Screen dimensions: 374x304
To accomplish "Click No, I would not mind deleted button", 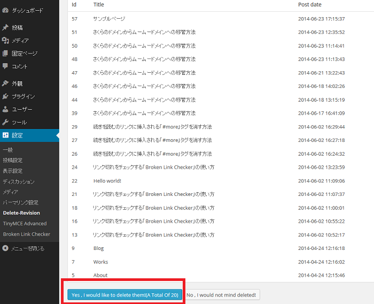I will click(x=221, y=295).
